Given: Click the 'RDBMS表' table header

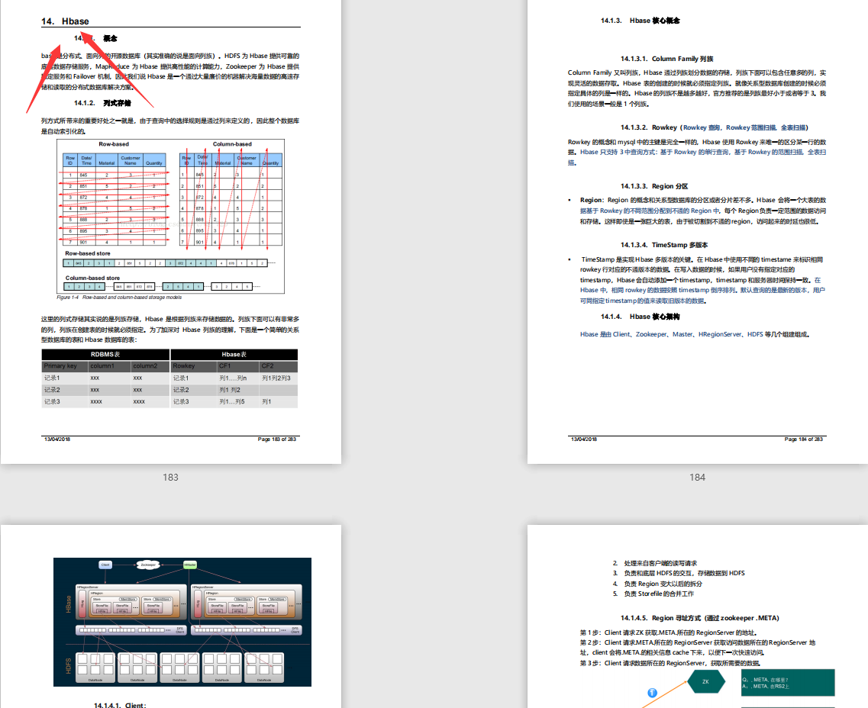Looking at the screenshot, I should 105,355.
